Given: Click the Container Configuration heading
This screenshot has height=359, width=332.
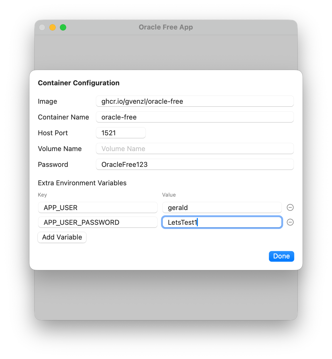Looking at the screenshot, I should pos(79,83).
